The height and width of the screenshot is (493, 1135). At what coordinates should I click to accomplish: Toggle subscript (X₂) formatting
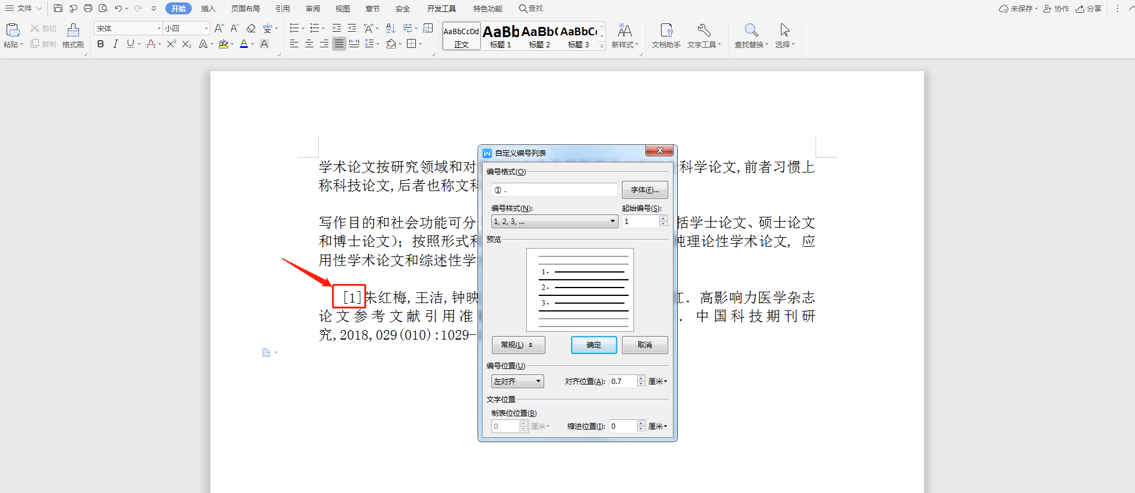point(186,44)
